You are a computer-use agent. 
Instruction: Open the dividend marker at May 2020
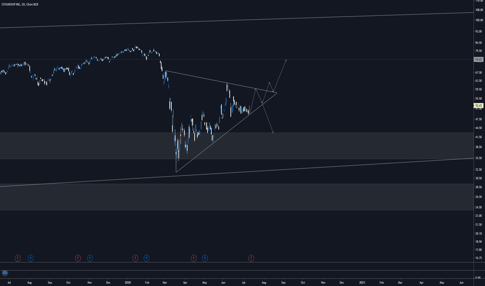(205, 258)
